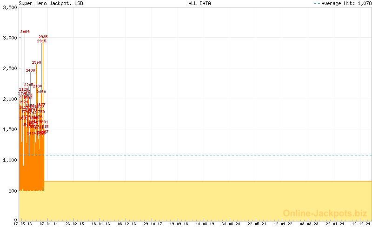Click the 1,000 y-axis label

[x=9, y=160]
